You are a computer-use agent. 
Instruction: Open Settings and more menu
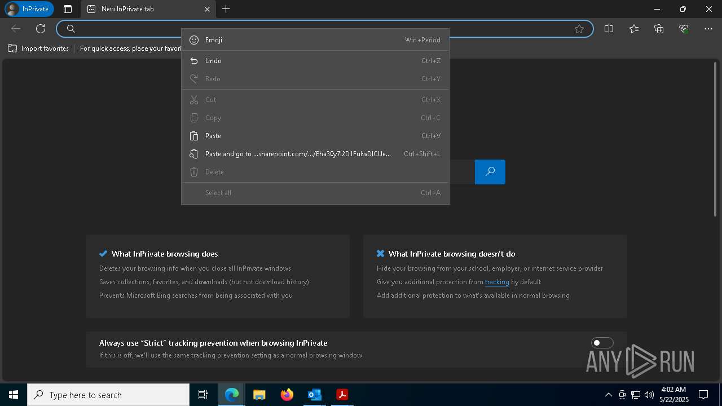pyautogui.click(x=708, y=29)
